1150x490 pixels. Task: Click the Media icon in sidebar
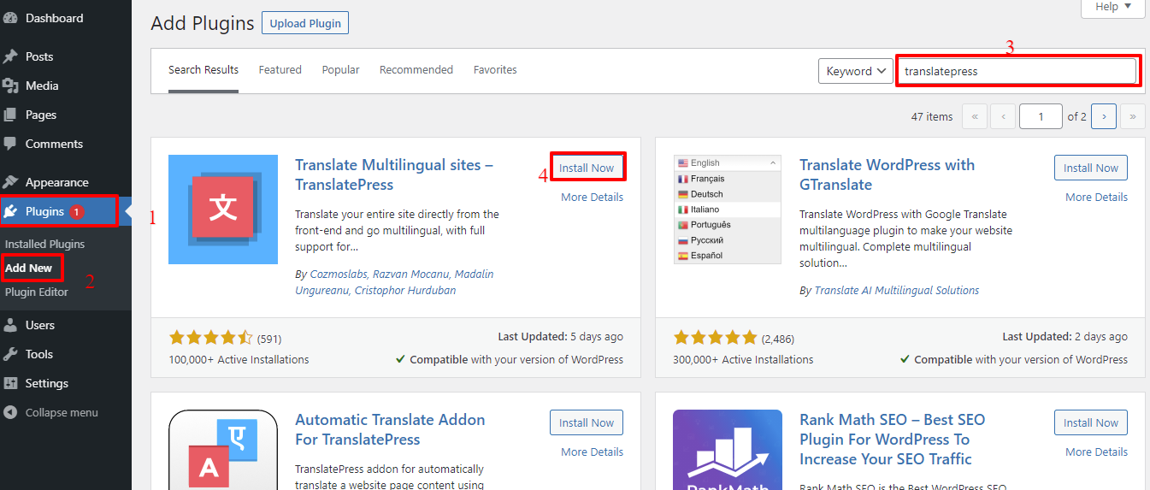(x=10, y=86)
